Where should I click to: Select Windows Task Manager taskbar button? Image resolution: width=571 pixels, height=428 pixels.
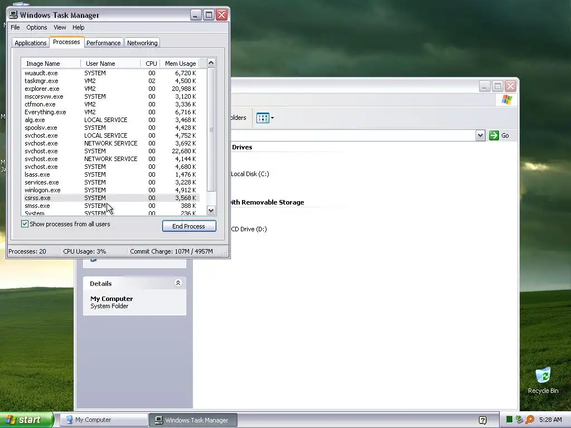(193, 420)
